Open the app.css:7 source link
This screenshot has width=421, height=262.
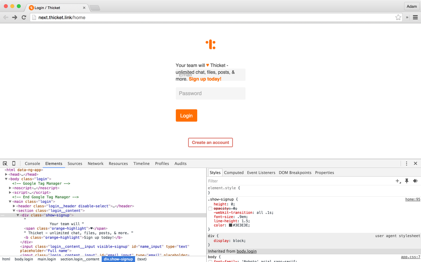pos(410,257)
